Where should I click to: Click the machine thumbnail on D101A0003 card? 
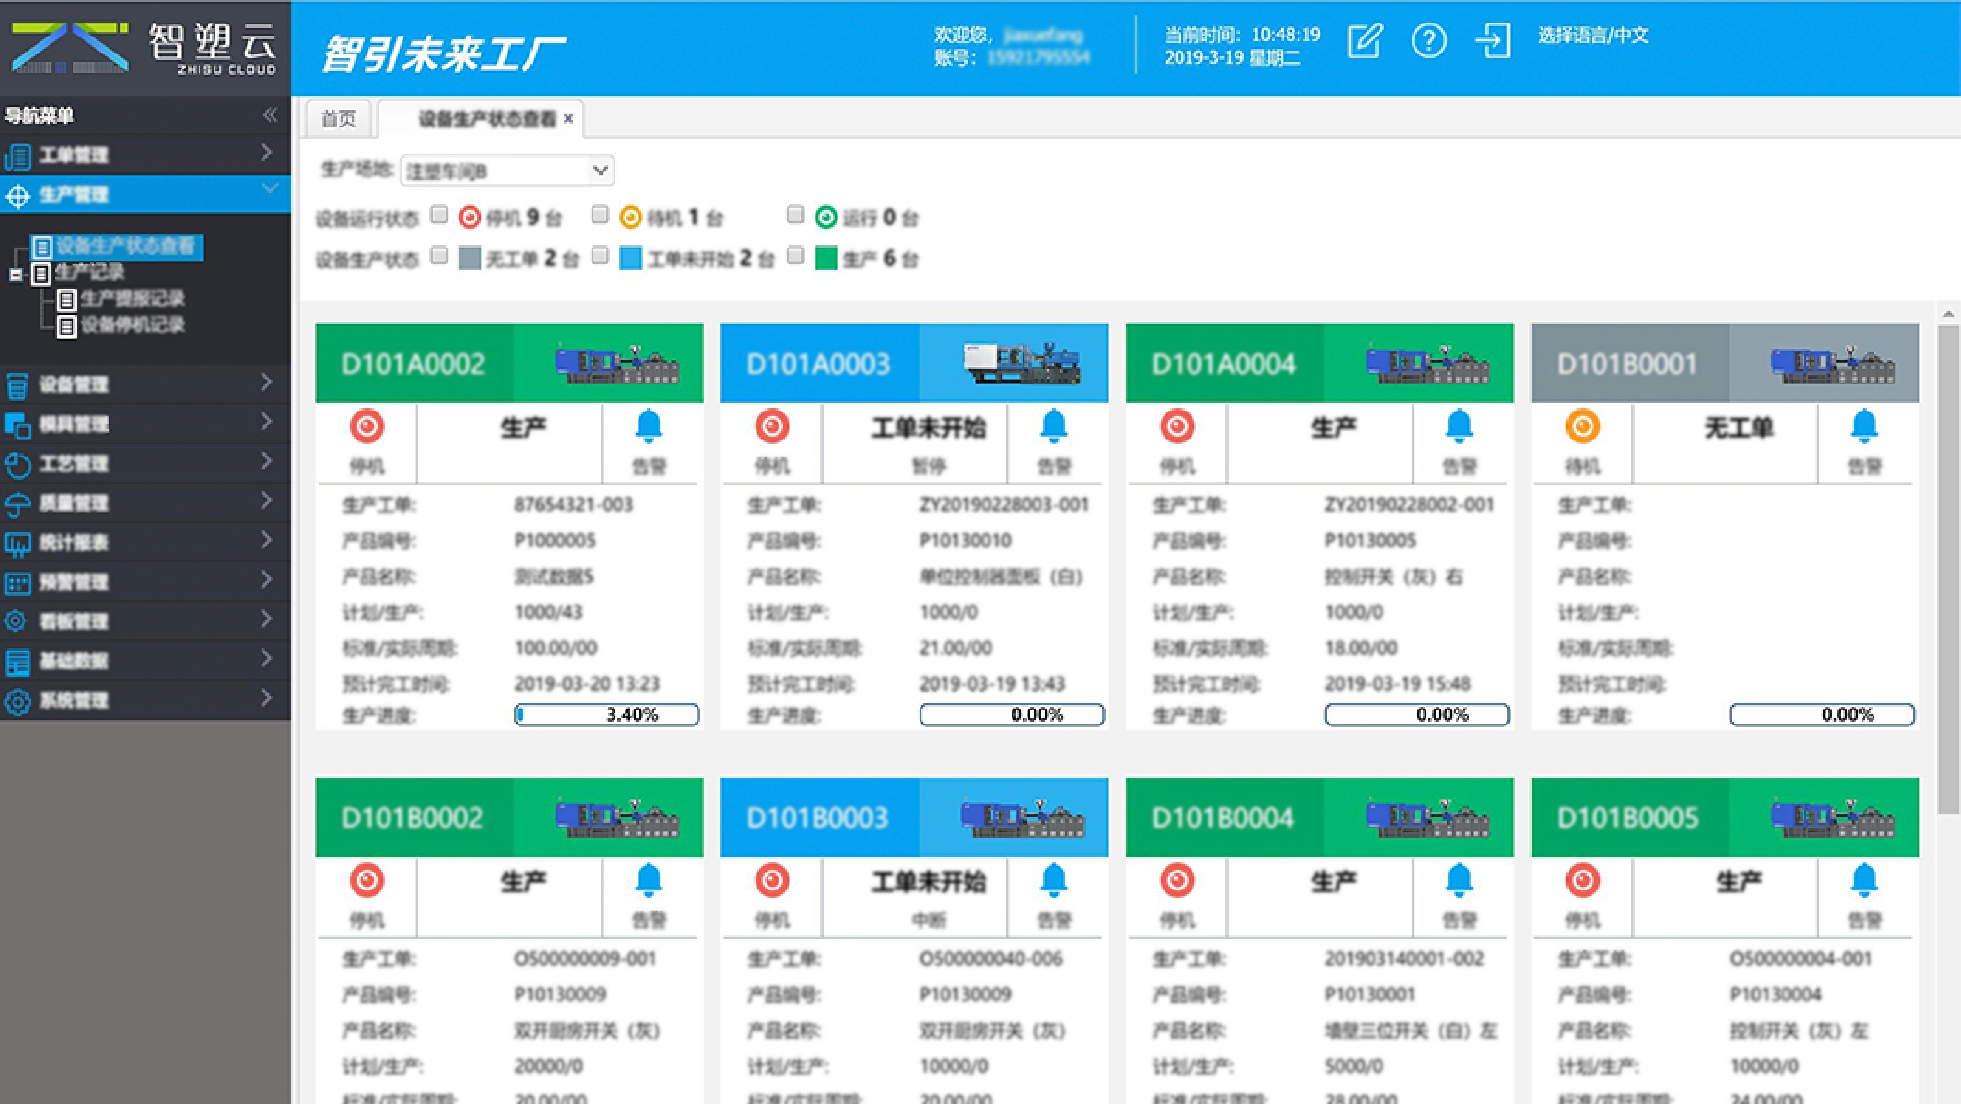[x=1013, y=363]
